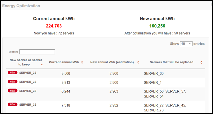Screen dimensions: 213x114
Task: Select SERVER_33 in the 3,813 row
Action: coord(28,82)
